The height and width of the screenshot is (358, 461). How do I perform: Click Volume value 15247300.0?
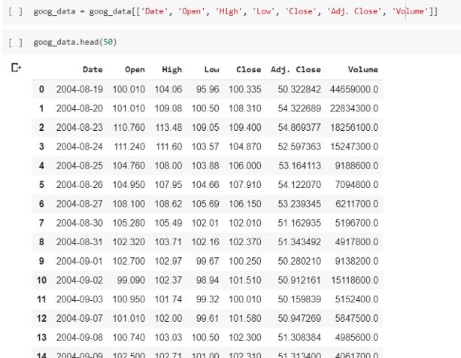coord(354,147)
